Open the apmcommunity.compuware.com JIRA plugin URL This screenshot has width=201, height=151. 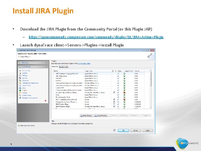[x=96, y=37]
